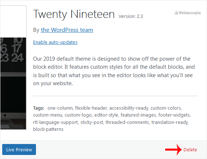Click the translation-ready tag text
Image resolution: width=207 pixels, height=159 pixels.
(x=170, y=122)
